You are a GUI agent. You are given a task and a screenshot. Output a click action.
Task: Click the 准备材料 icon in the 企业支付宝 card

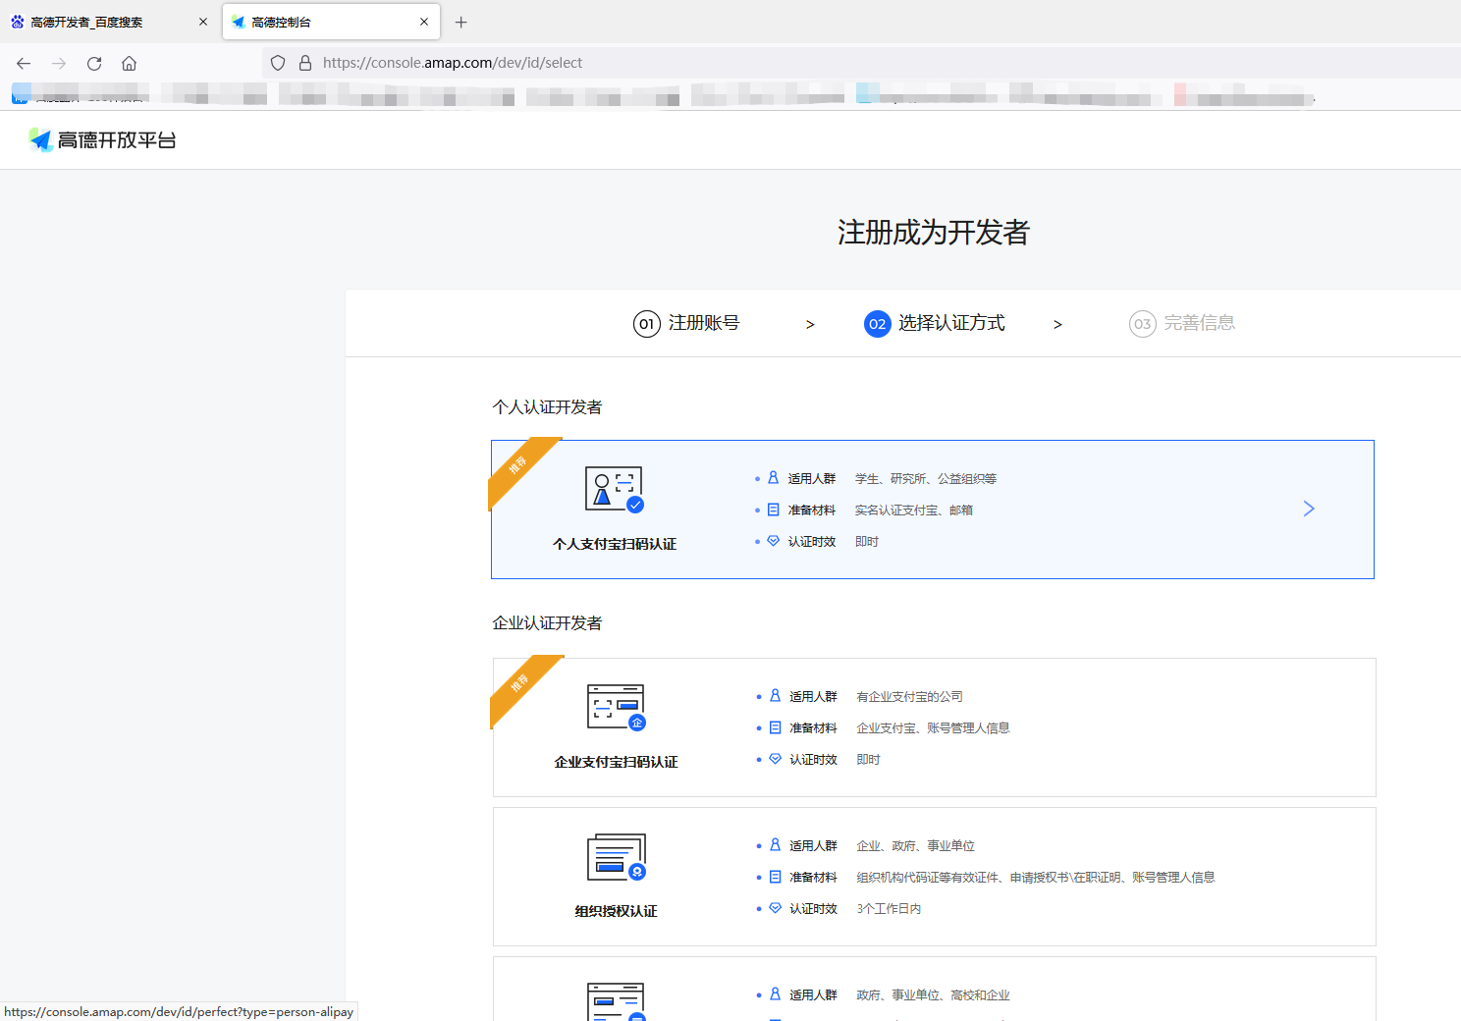pos(775,727)
